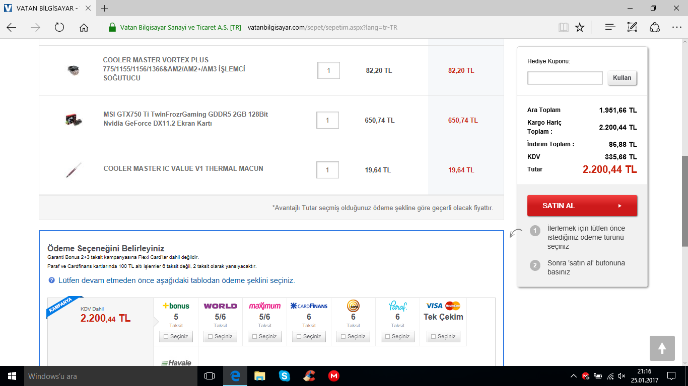Open File Explorer from the taskbar
This screenshot has width=688, height=386.
click(x=259, y=376)
